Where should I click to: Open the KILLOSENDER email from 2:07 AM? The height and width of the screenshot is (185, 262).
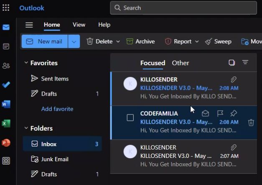pos(183,157)
